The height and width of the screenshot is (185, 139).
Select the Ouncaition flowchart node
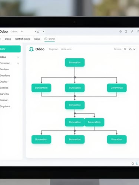75,122
